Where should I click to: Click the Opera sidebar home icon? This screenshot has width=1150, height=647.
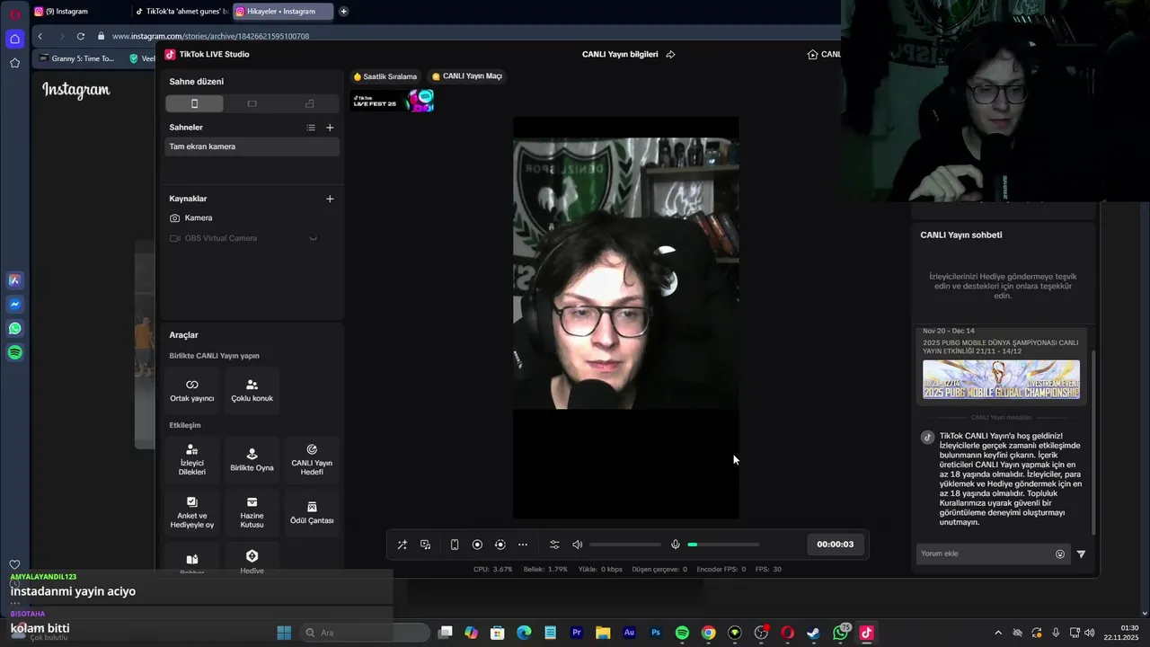(14, 39)
